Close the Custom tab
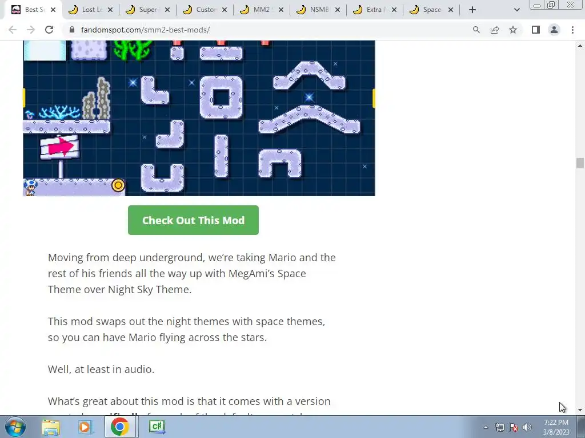Viewport: 585px width, 438px height. coord(224,10)
